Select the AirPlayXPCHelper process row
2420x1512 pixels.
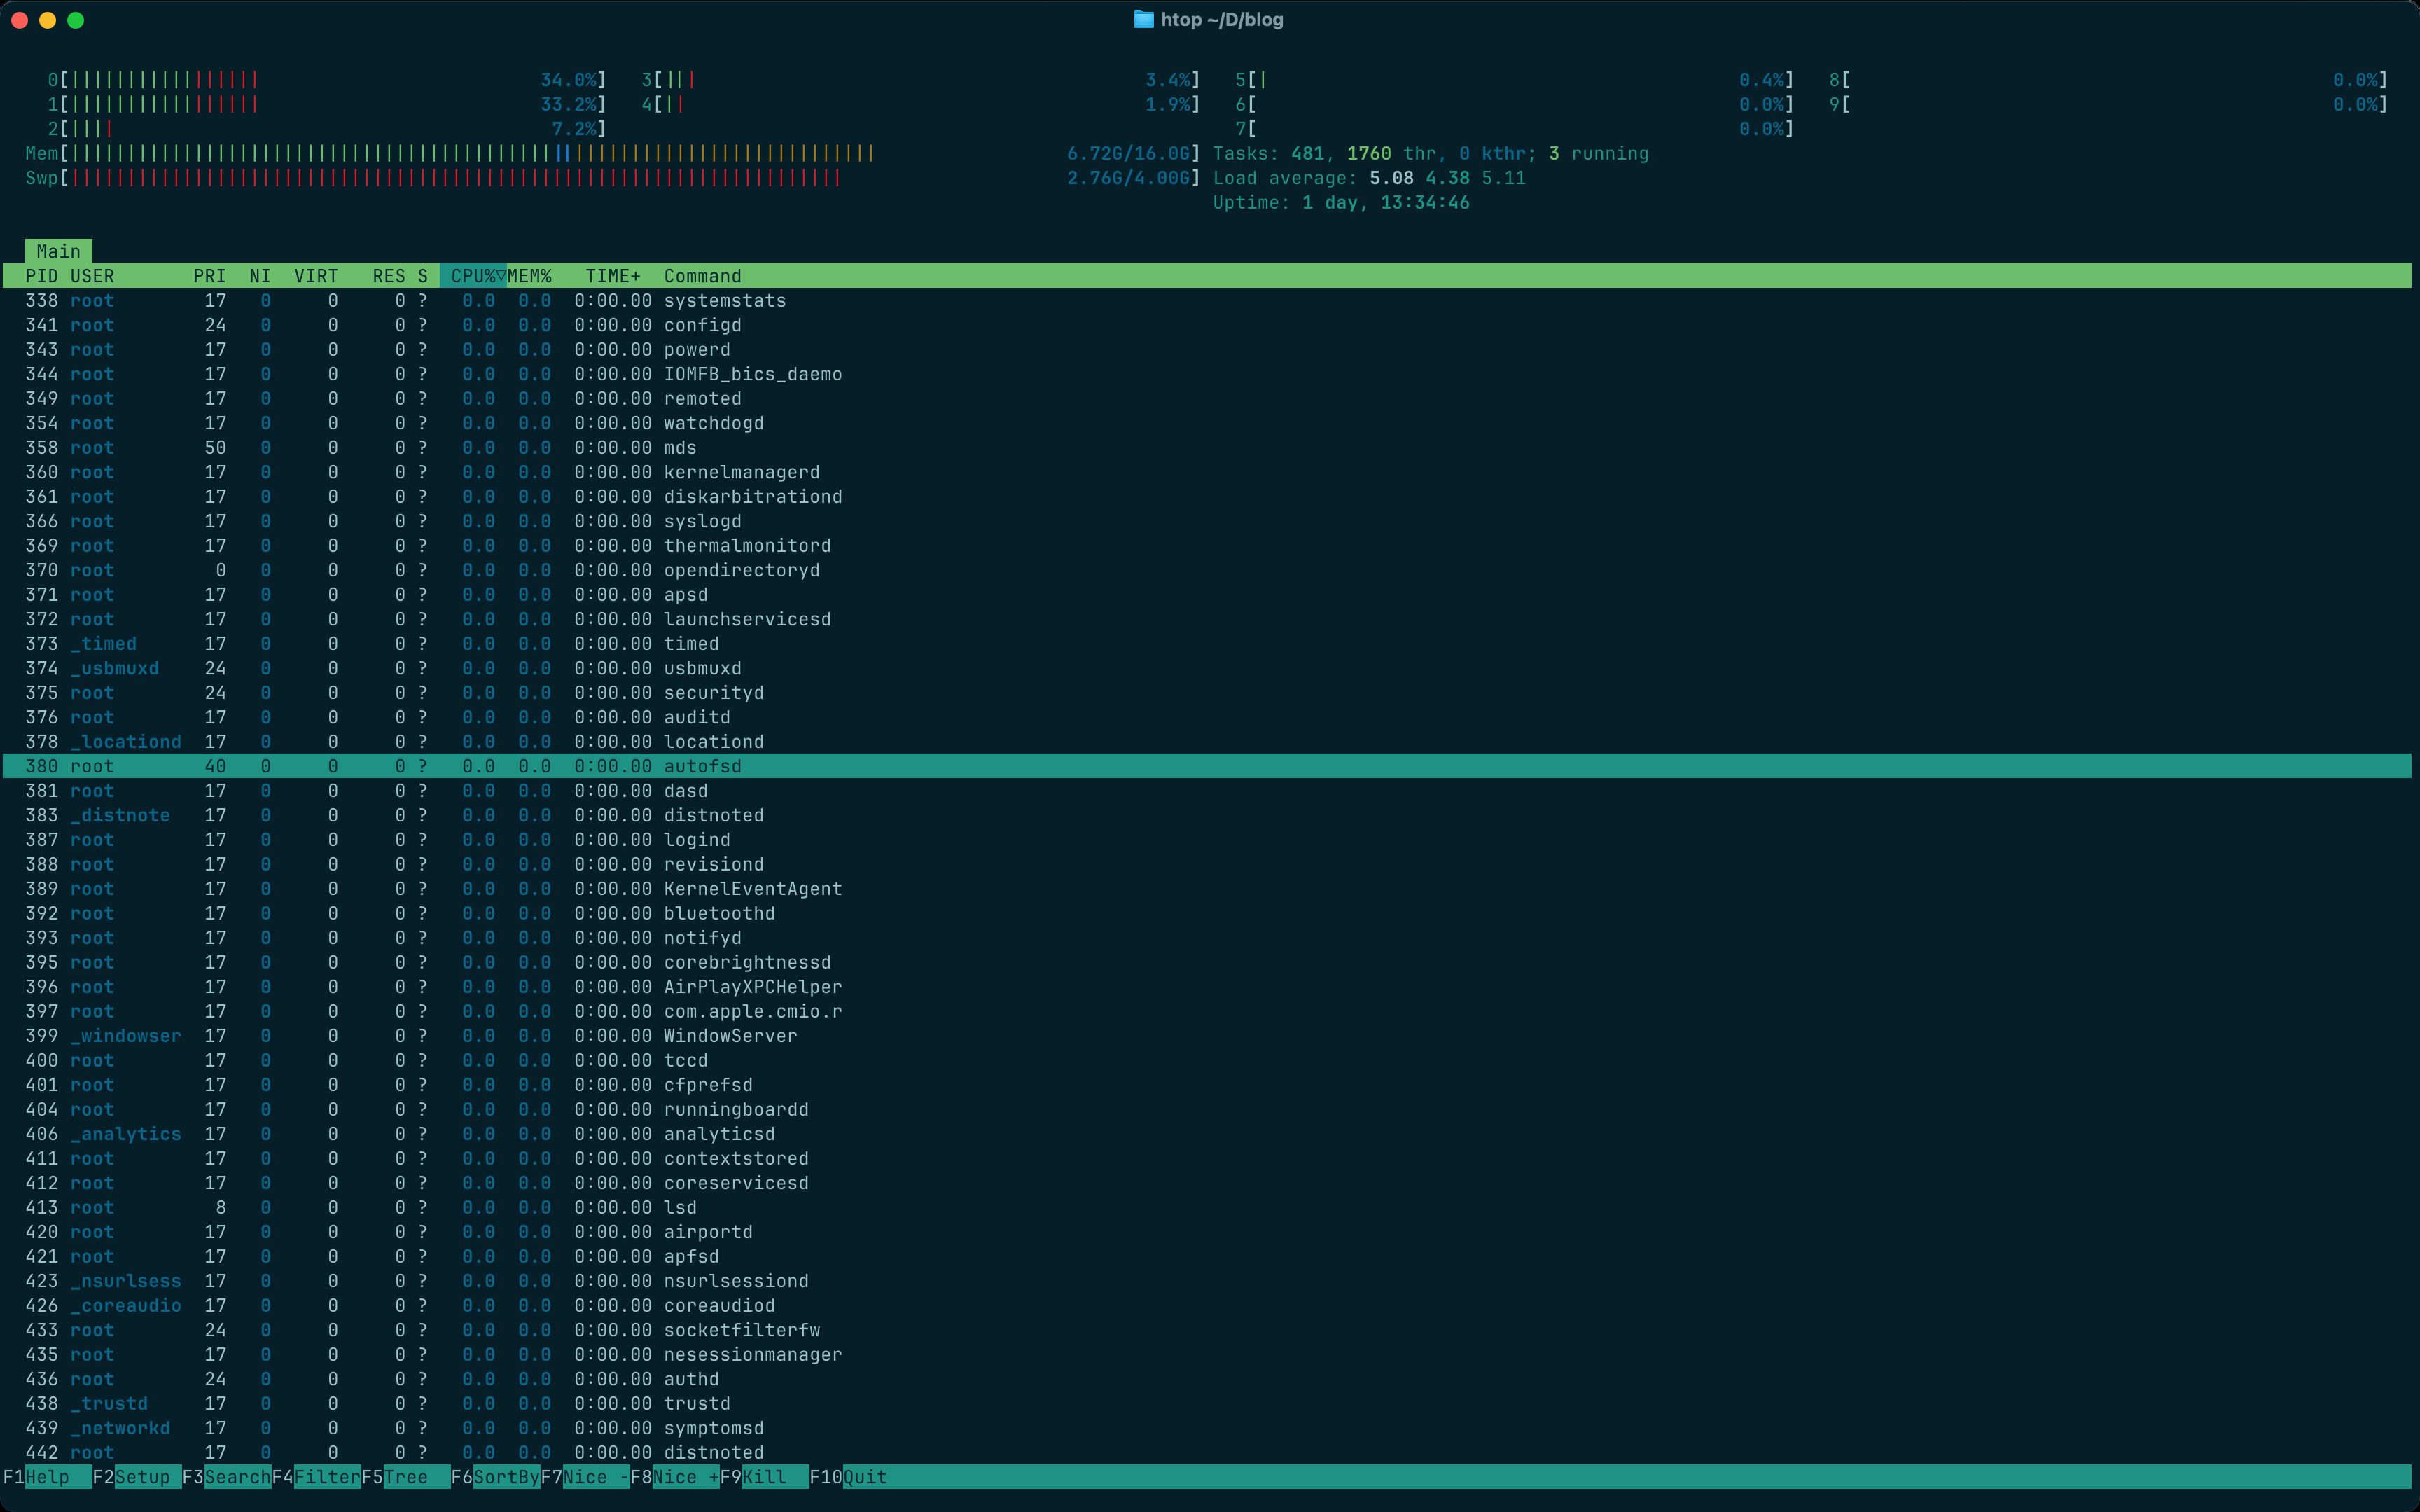[x=1207, y=987]
